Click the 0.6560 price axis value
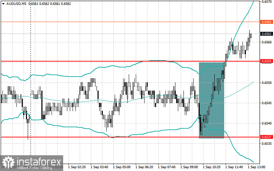This screenshot has width=274, height=171. [x=267, y=42]
